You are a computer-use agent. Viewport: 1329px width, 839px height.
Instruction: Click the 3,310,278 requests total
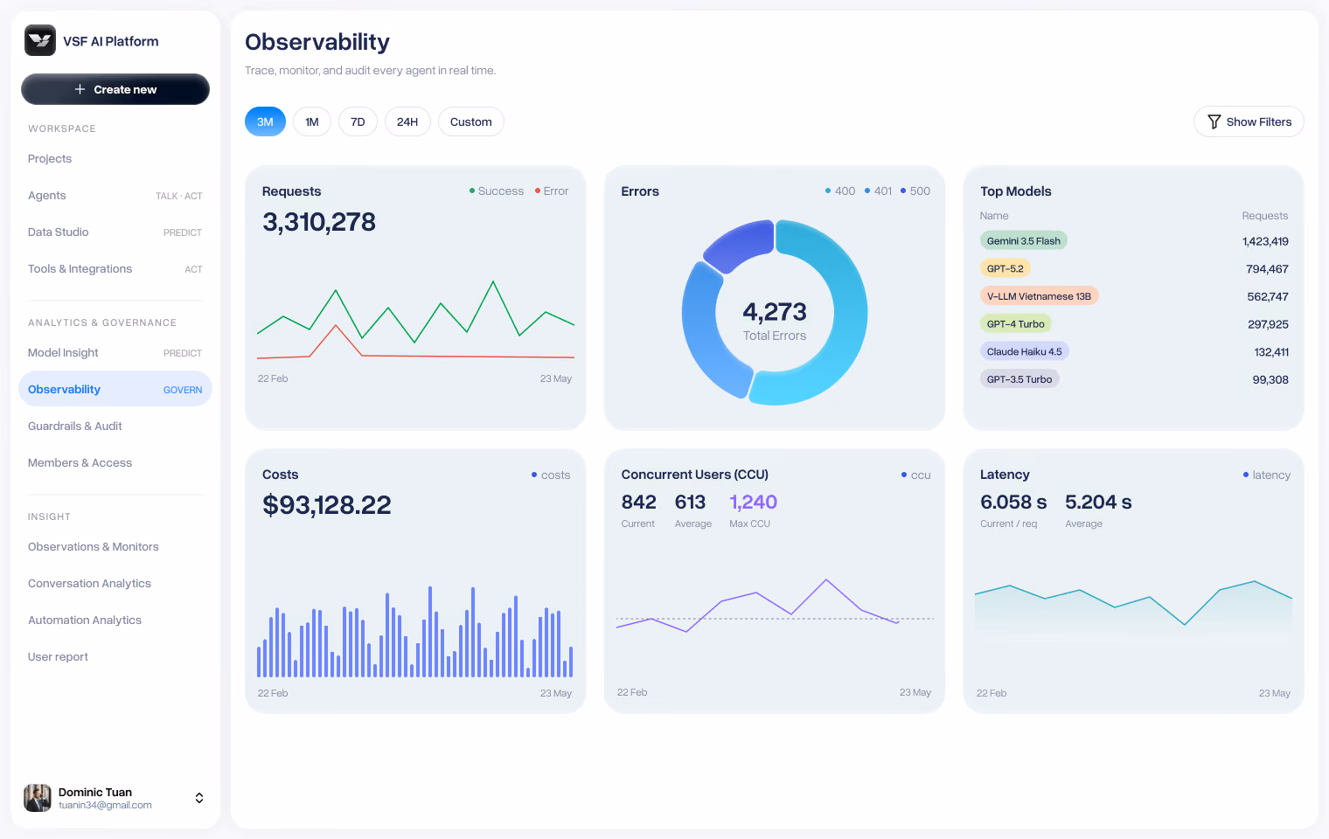point(319,222)
